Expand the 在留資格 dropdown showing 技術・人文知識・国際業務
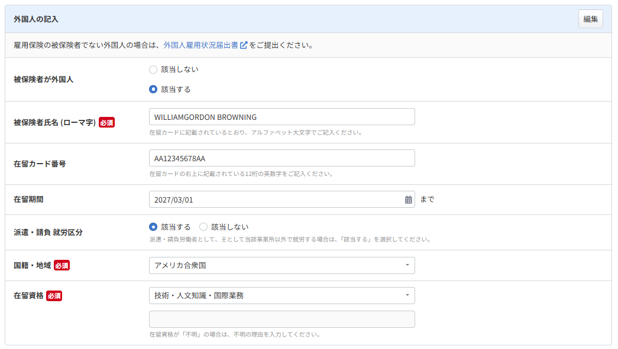The width and height of the screenshot is (618, 349). pyautogui.click(x=282, y=295)
